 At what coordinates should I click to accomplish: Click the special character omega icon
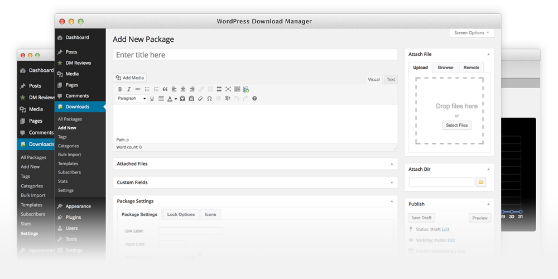[209, 99]
